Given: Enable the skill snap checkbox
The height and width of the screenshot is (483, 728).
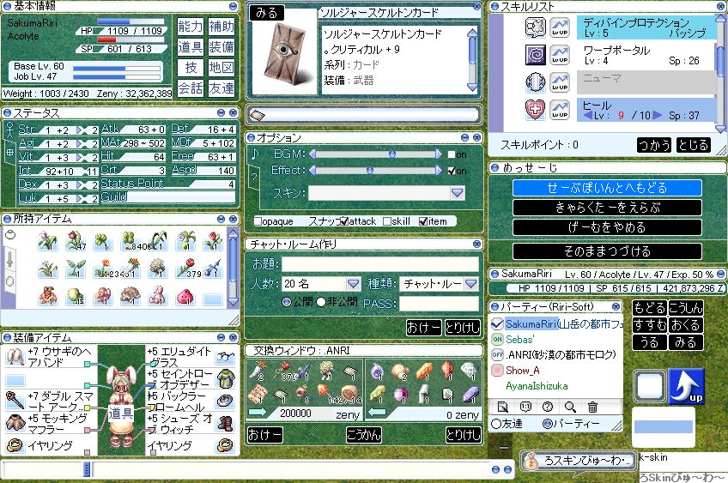Looking at the screenshot, I should click(x=386, y=221).
